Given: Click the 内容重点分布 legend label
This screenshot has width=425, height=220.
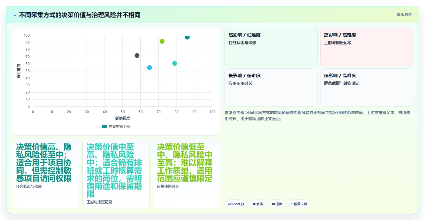Looking at the screenshot, I should [x=120, y=126].
